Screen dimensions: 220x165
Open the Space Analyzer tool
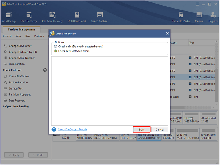[100, 17]
